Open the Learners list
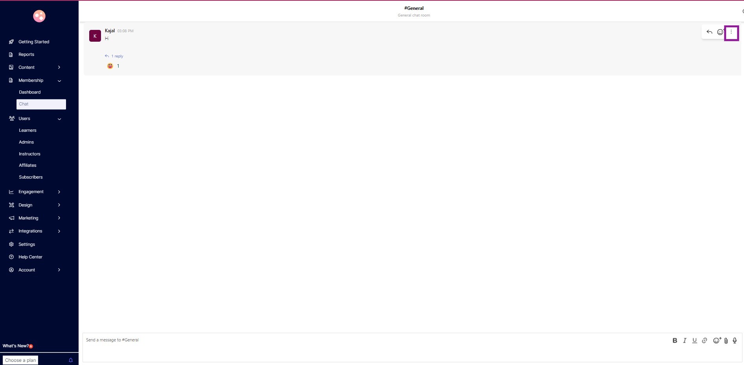 coord(28,130)
